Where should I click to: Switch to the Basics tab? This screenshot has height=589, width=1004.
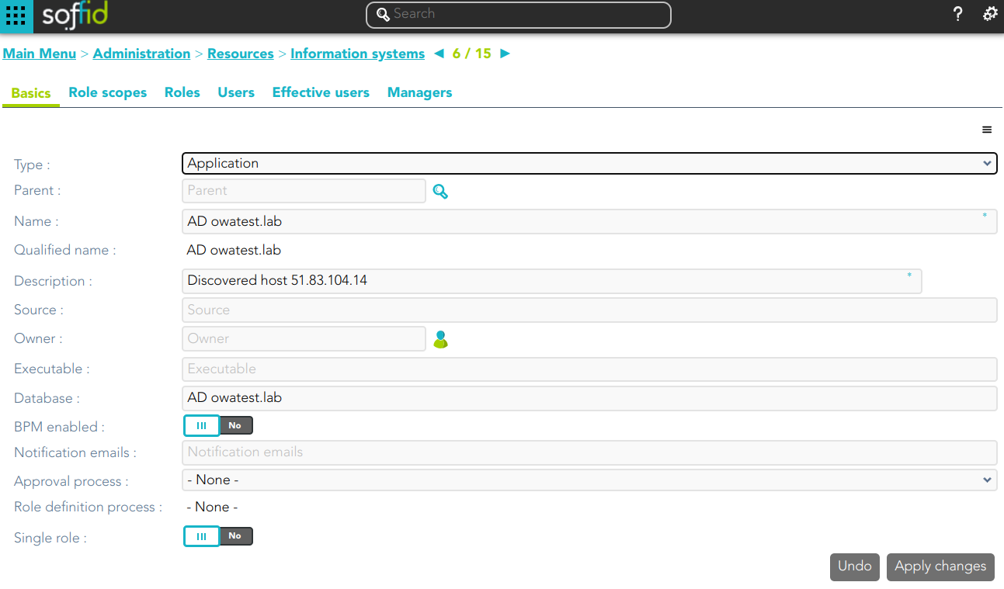(x=31, y=93)
